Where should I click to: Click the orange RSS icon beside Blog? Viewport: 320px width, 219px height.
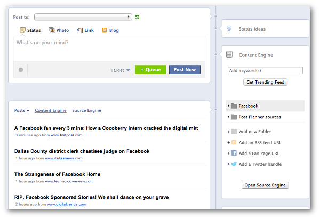pyautogui.click(x=105, y=30)
